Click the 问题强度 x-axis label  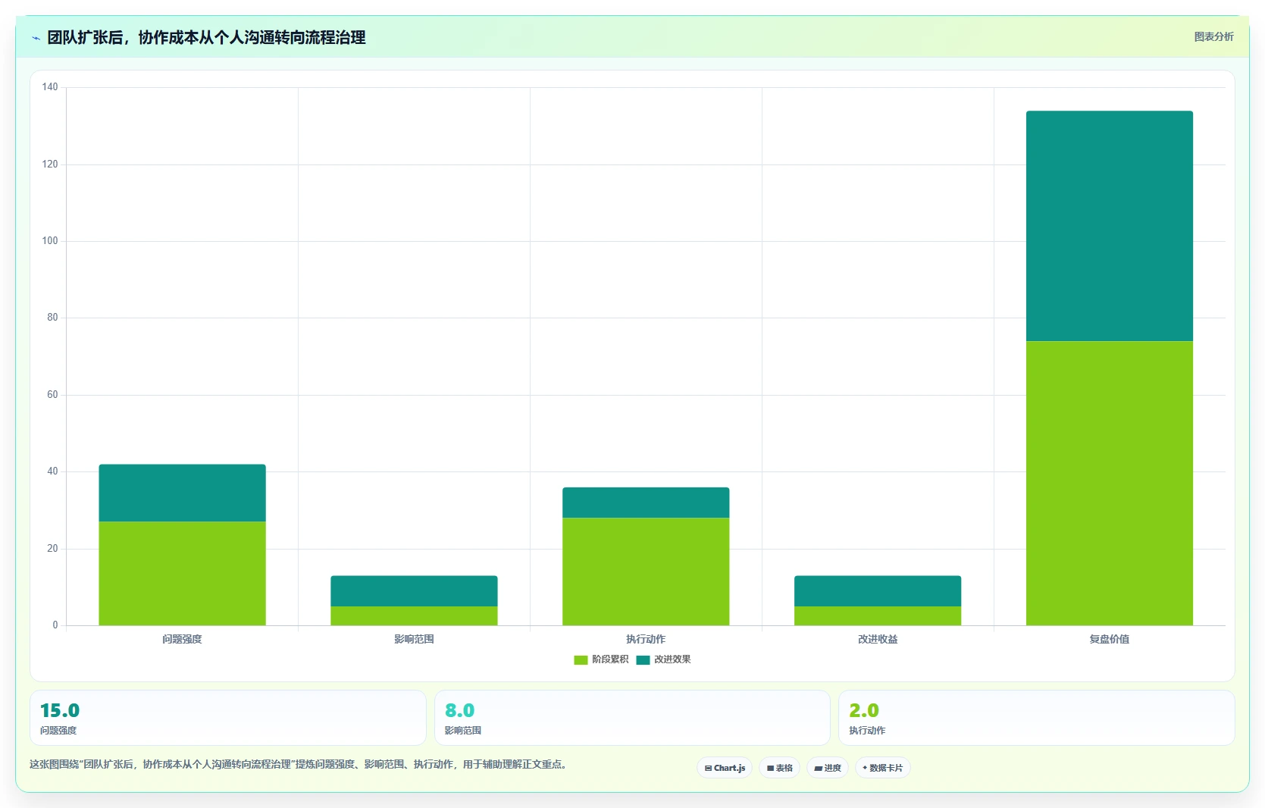click(x=182, y=639)
